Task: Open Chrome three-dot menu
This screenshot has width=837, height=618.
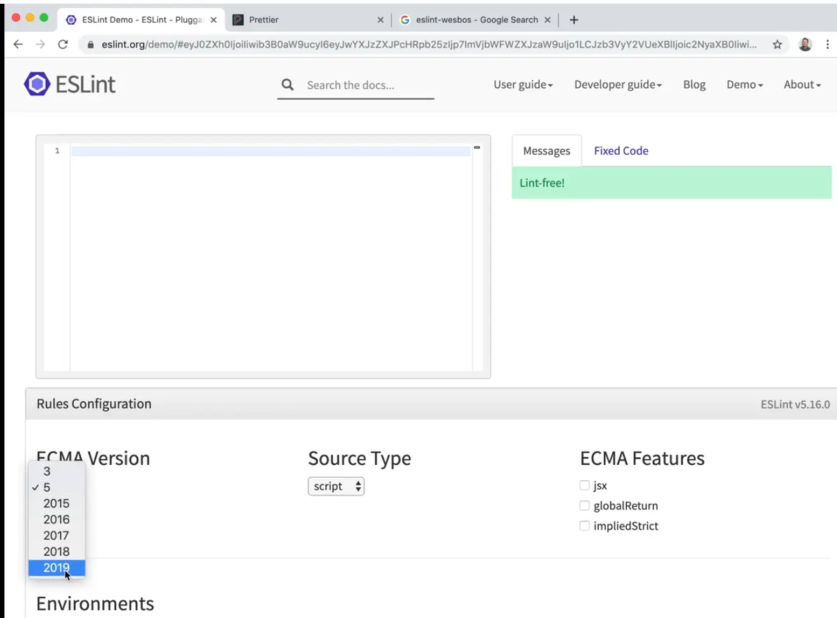Action: [x=827, y=44]
